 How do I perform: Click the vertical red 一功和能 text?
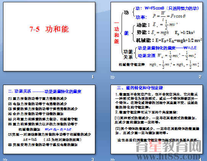pyautogui.click(x=116, y=33)
